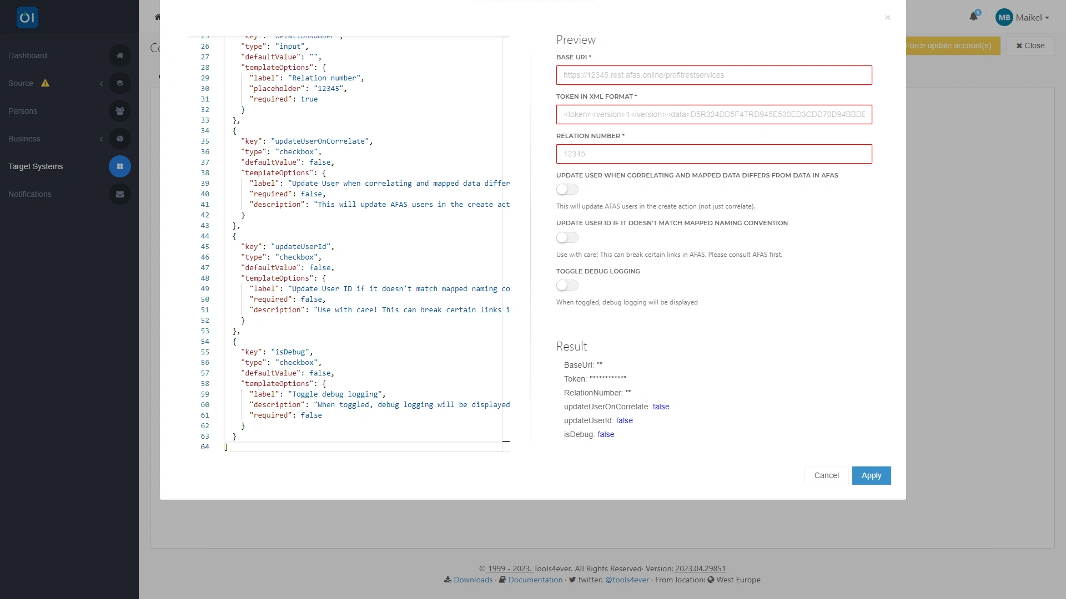Viewport: 1066px width, 599px height.
Task: Open the Documentation link in footer
Action: point(535,580)
